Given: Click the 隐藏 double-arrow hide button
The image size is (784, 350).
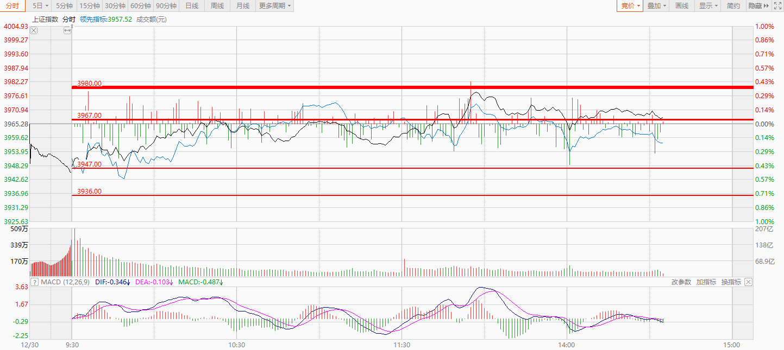Looking at the screenshot, I should pos(758,6).
